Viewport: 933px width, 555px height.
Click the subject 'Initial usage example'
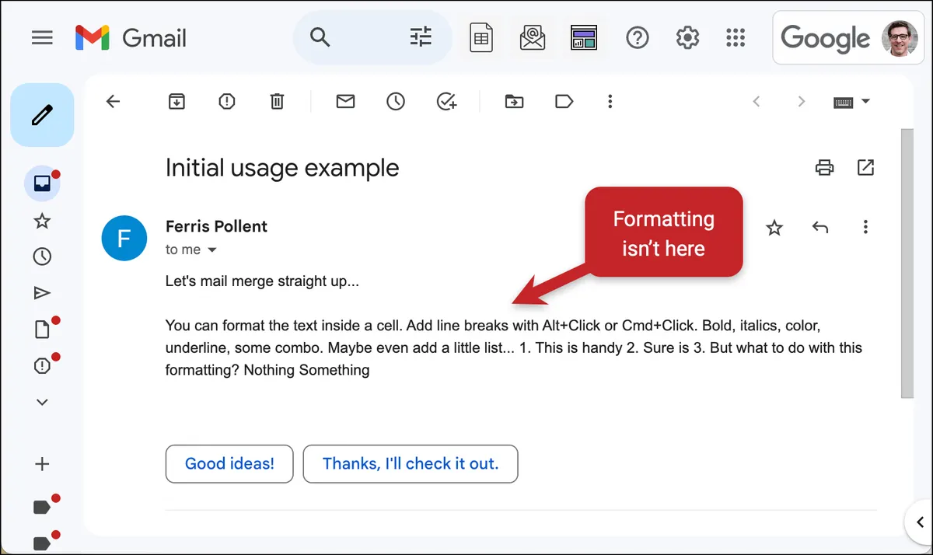point(282,168)
